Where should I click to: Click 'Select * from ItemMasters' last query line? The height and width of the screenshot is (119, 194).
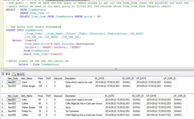pyautogui.click(x=39, y=65)
